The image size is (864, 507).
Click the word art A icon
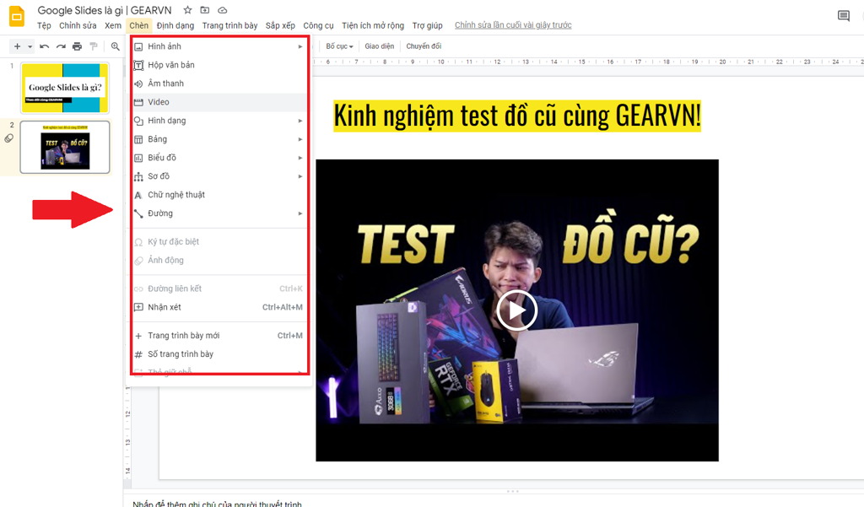pyautogui.click(x=138, y=195)
